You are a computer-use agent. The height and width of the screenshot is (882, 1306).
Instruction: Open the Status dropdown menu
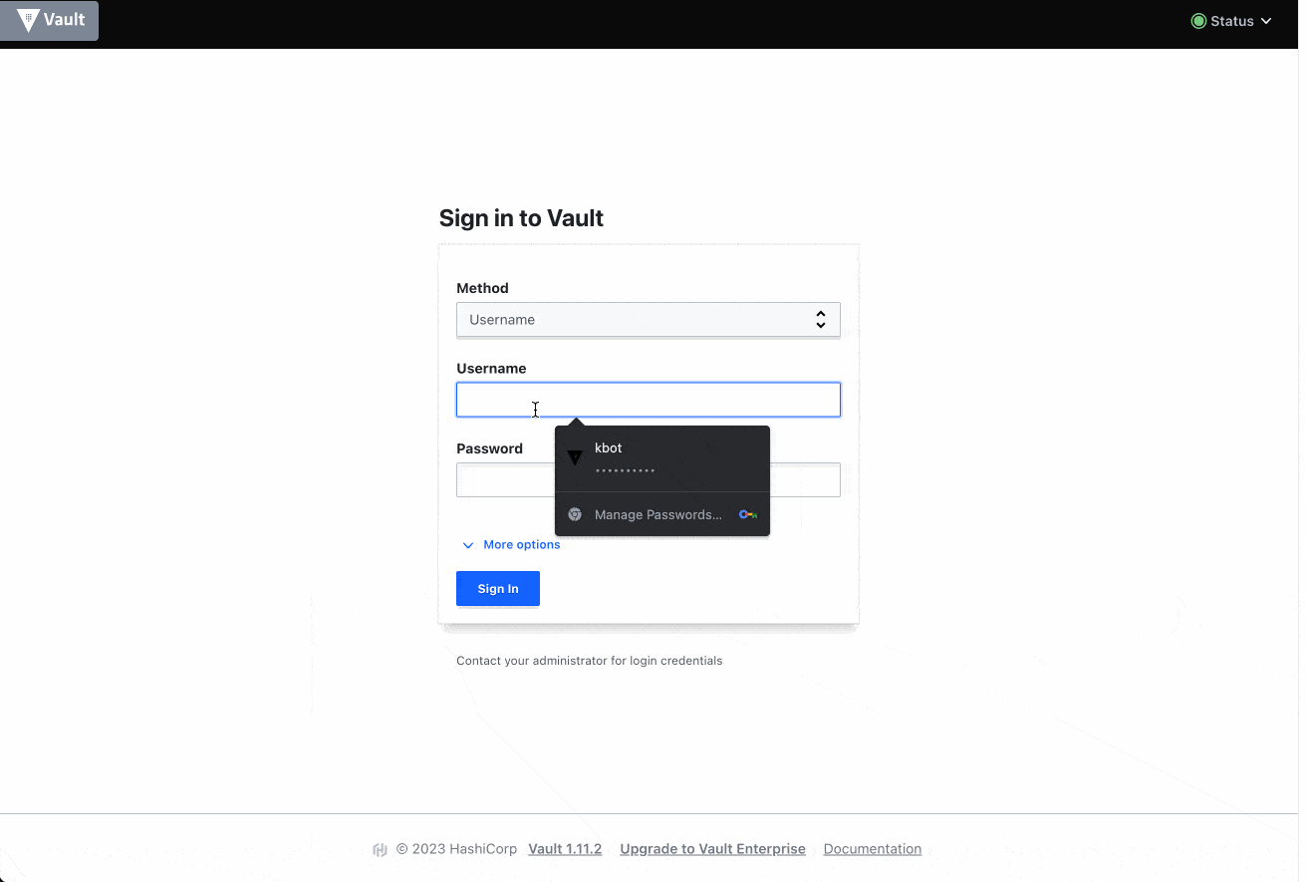point(1231,21)
